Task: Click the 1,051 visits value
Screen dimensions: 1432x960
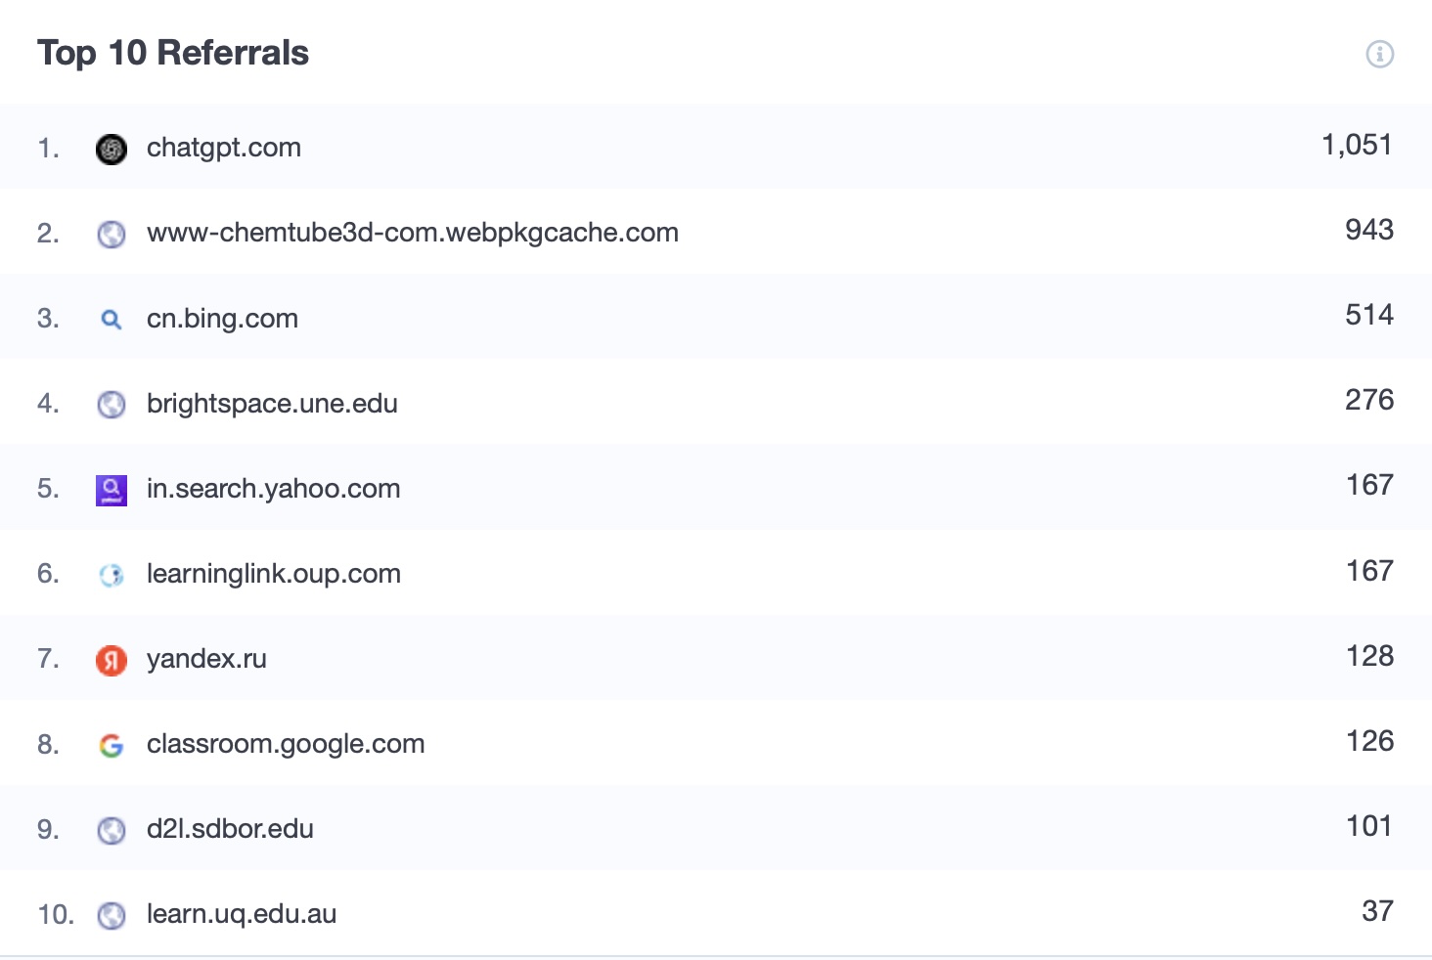Action: 1357,145
